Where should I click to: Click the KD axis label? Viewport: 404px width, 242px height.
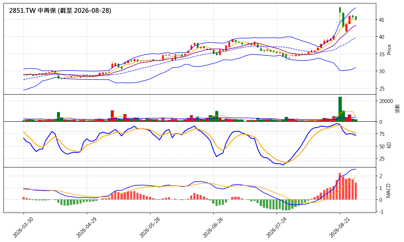(389, 145)
